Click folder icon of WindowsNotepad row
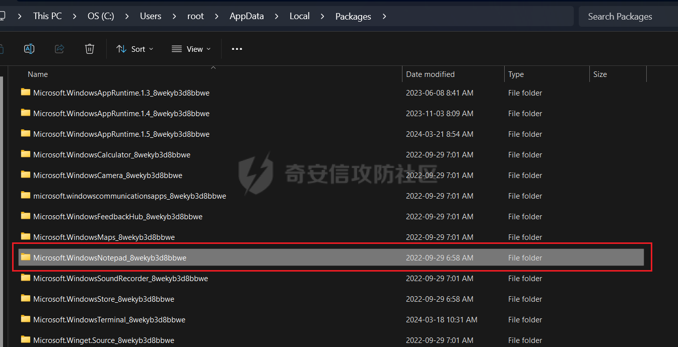Viewport: 678px width, 347px height. [x=26, y=257]
